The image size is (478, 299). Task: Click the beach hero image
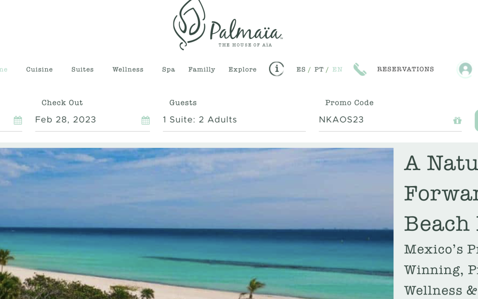tap(197, 223)
